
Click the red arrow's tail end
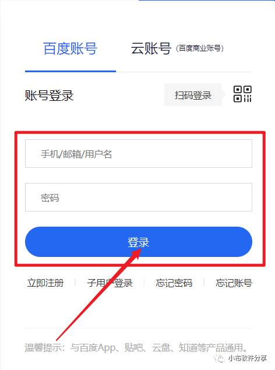pos(58,339)
